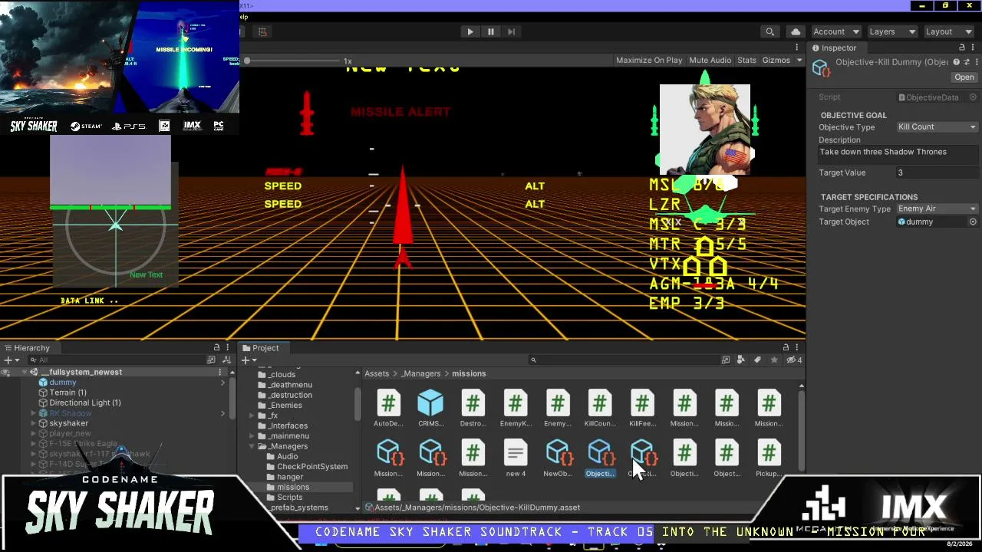Toggle scene visibility eye for __fullsystem_newest
982x552 pixels.
click(5, 373)
